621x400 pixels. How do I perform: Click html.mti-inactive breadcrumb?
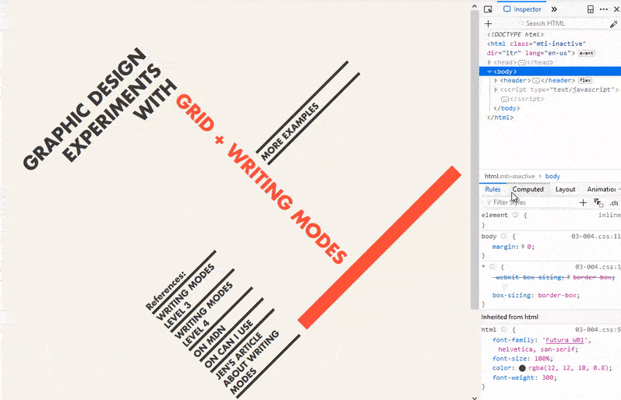pyautogui.click(x=510, y=176)
